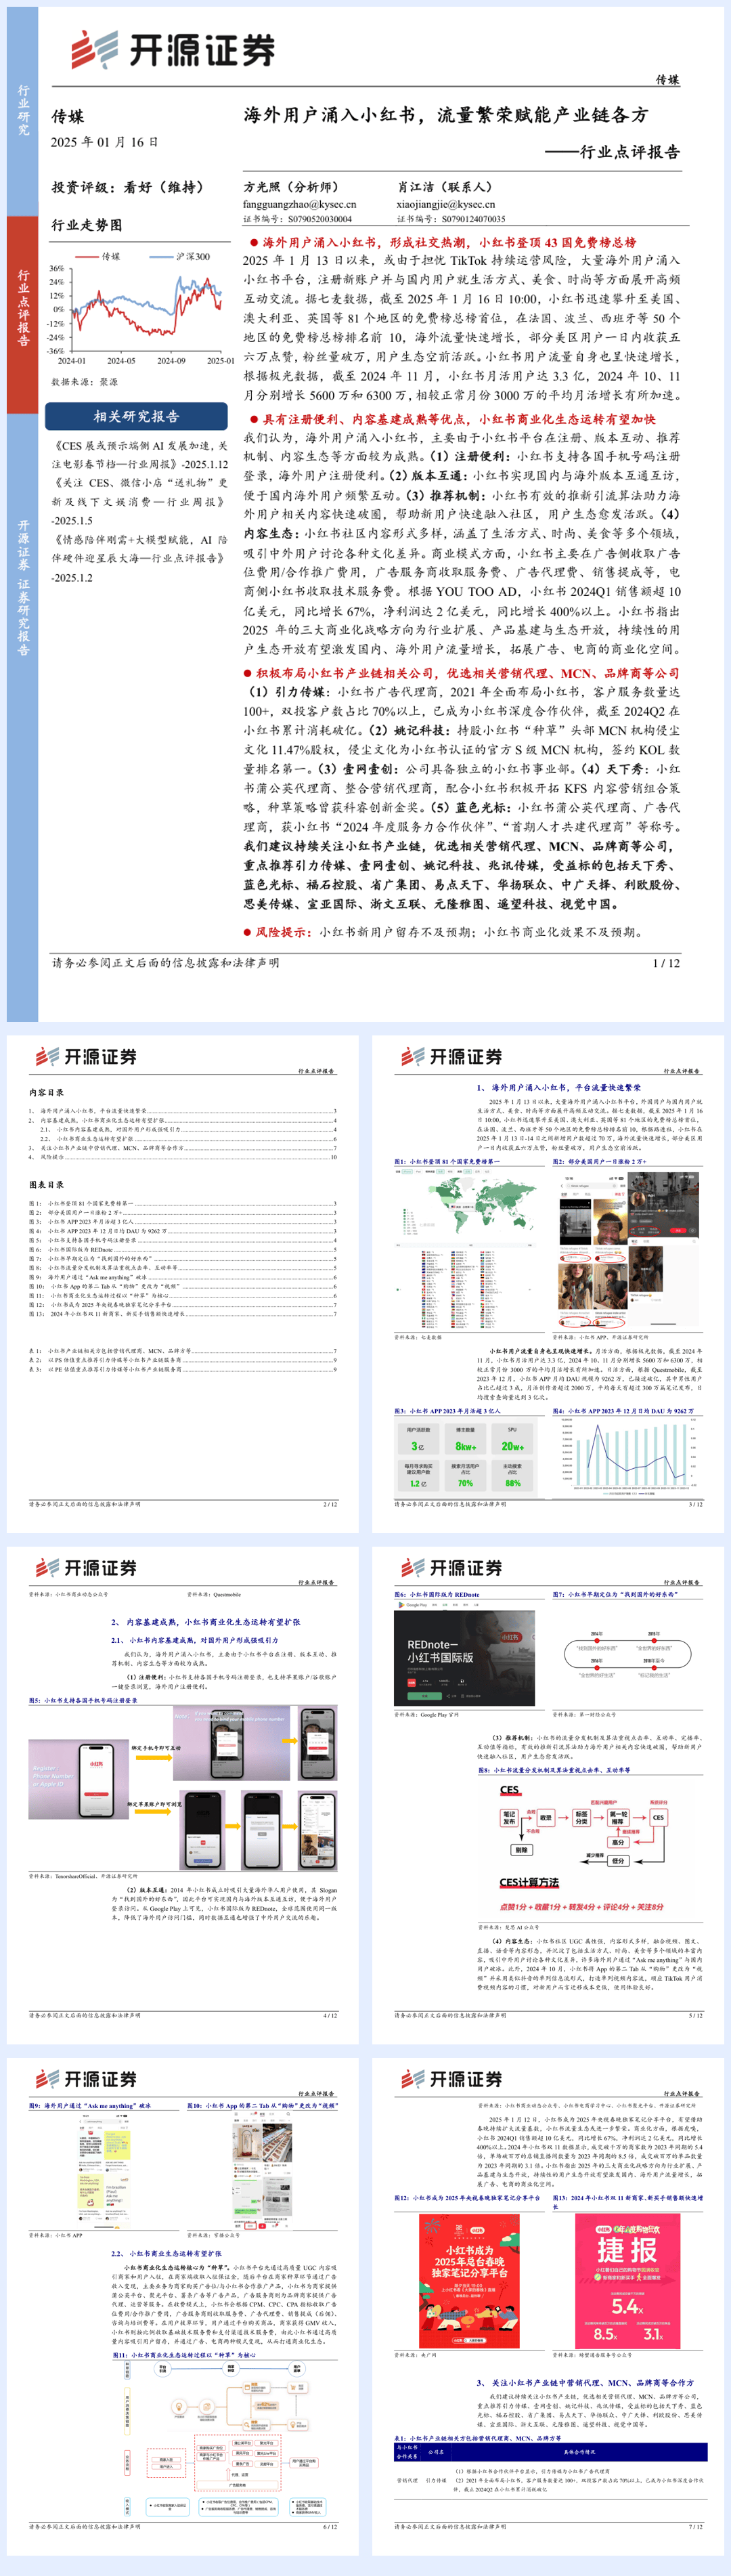Click the 开源证券 logo on page 5

(451, 1568)
